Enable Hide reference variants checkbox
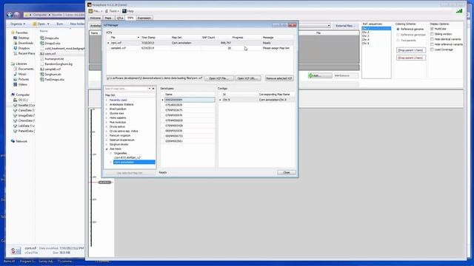Screen dimensions: 474x266 (x=432, y=44)
